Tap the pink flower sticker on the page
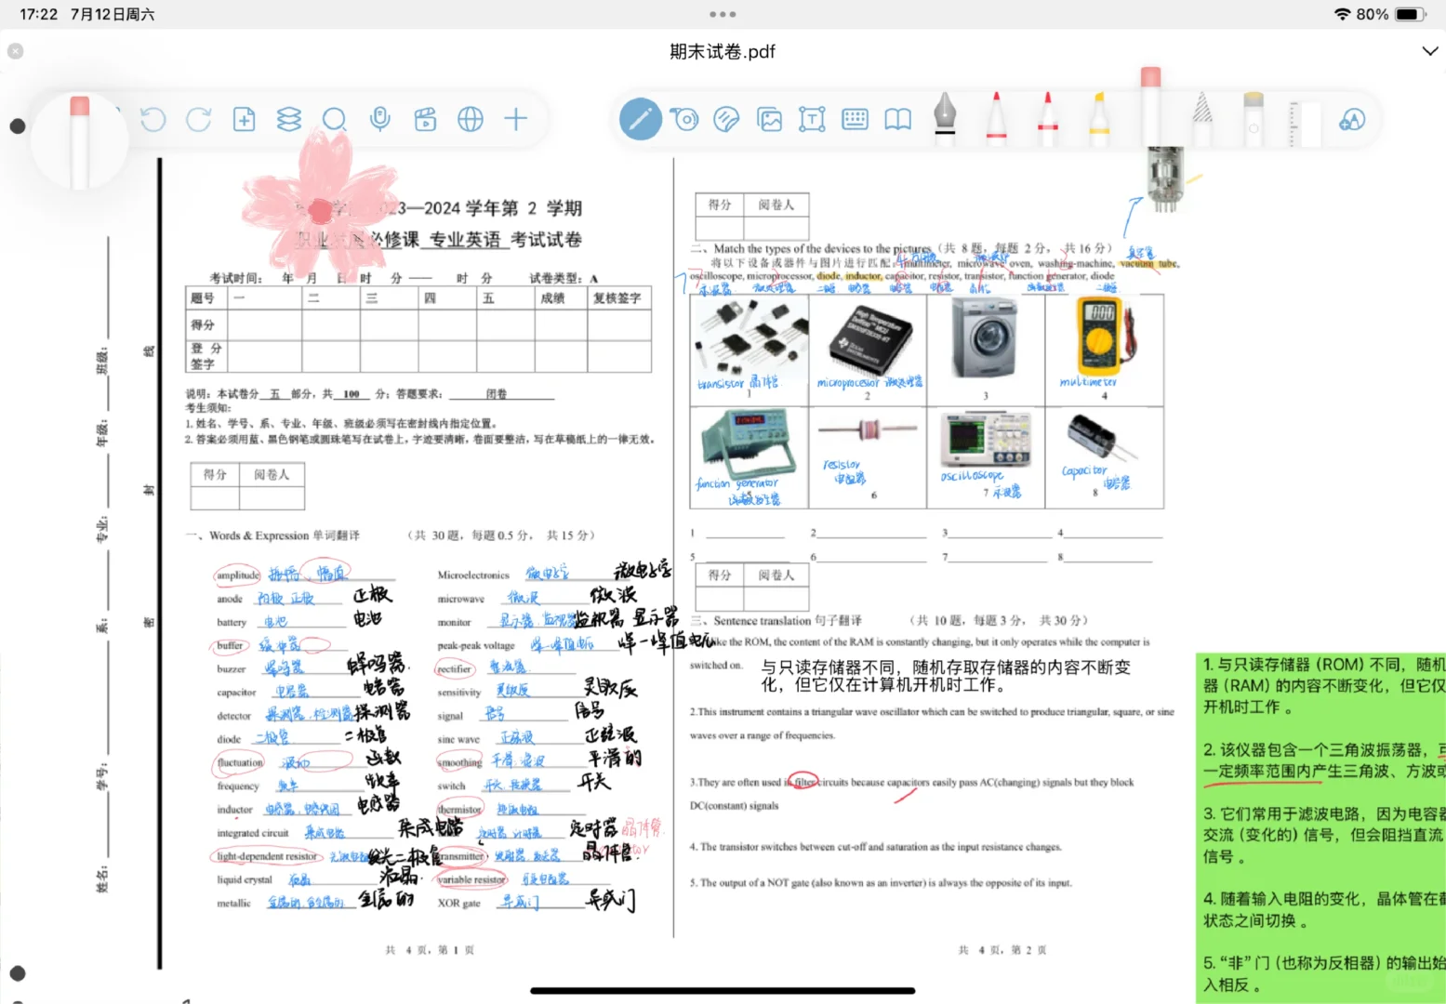Viewport: 1446px width, 1004px height. pyautogui.click(x=321, y=206)
